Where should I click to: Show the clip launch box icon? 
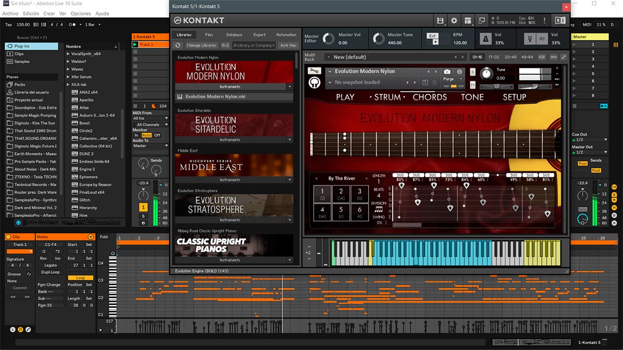[x=13, y=329]
